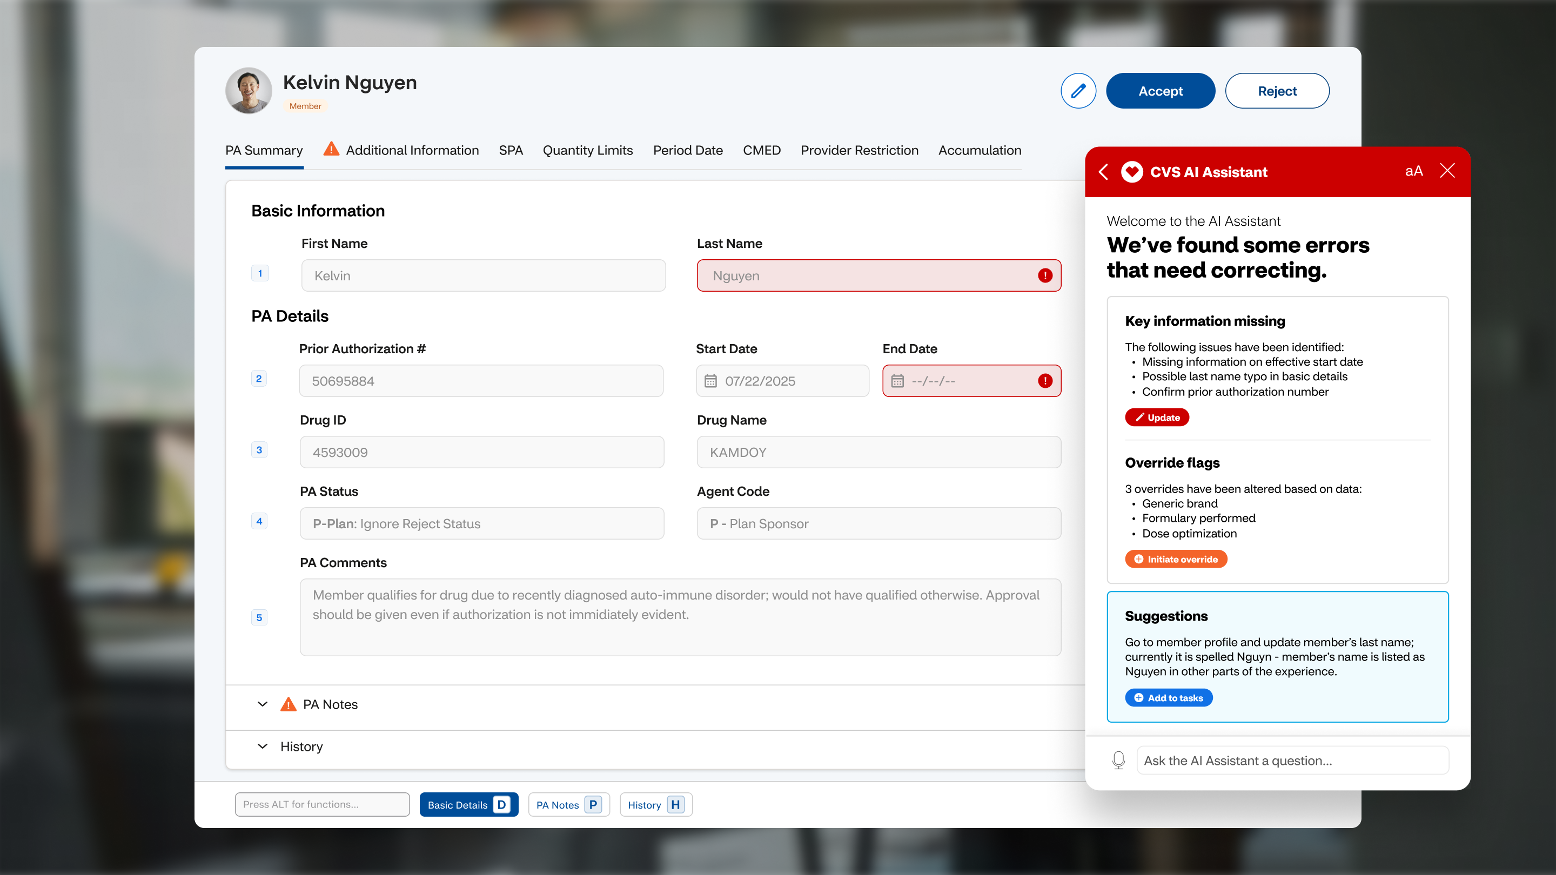Click the Reject button

[x=1277, y=91]
